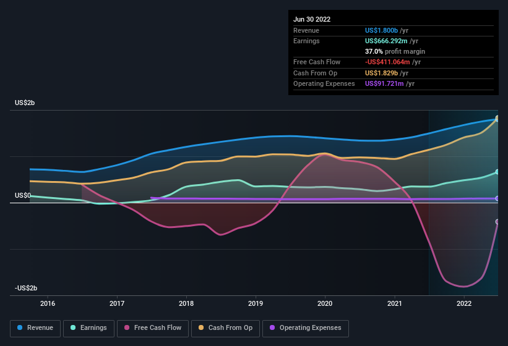Screen dimensions: 508x346
Task: Click the Operating Expenses legend button
Action: (x=305, y=328)
